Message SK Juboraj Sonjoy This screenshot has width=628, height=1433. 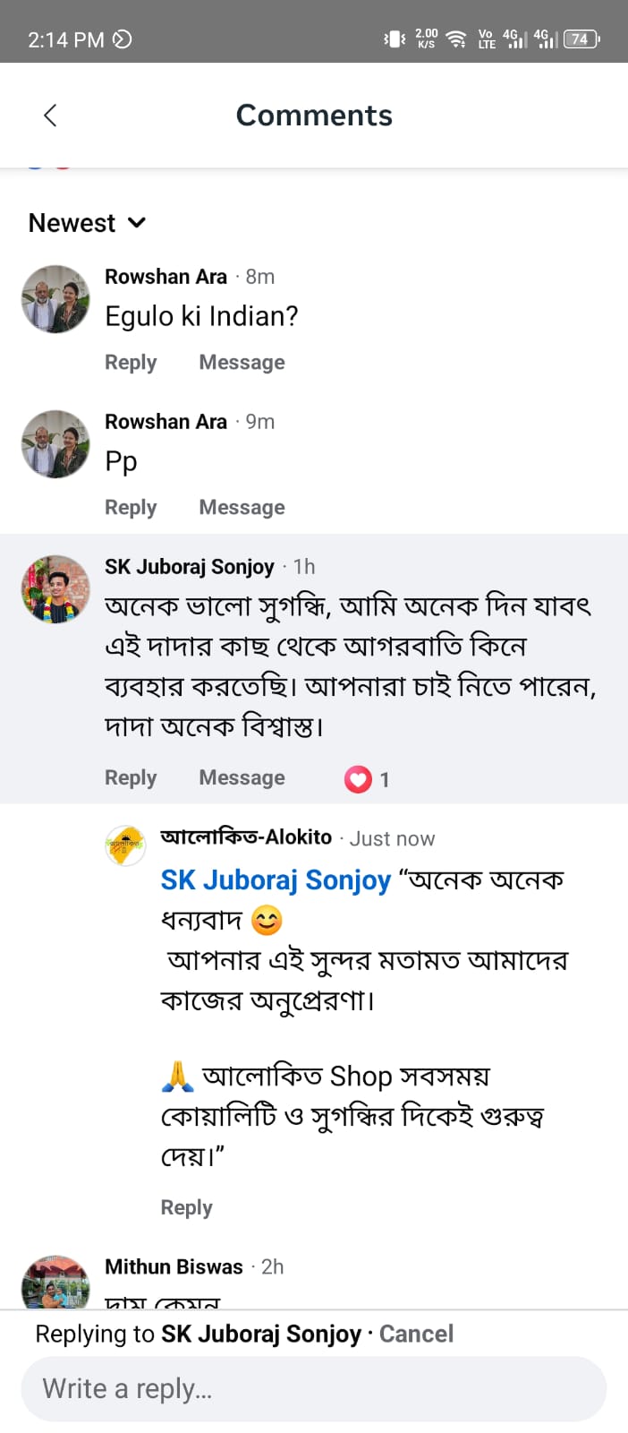[x=242, y=778]
